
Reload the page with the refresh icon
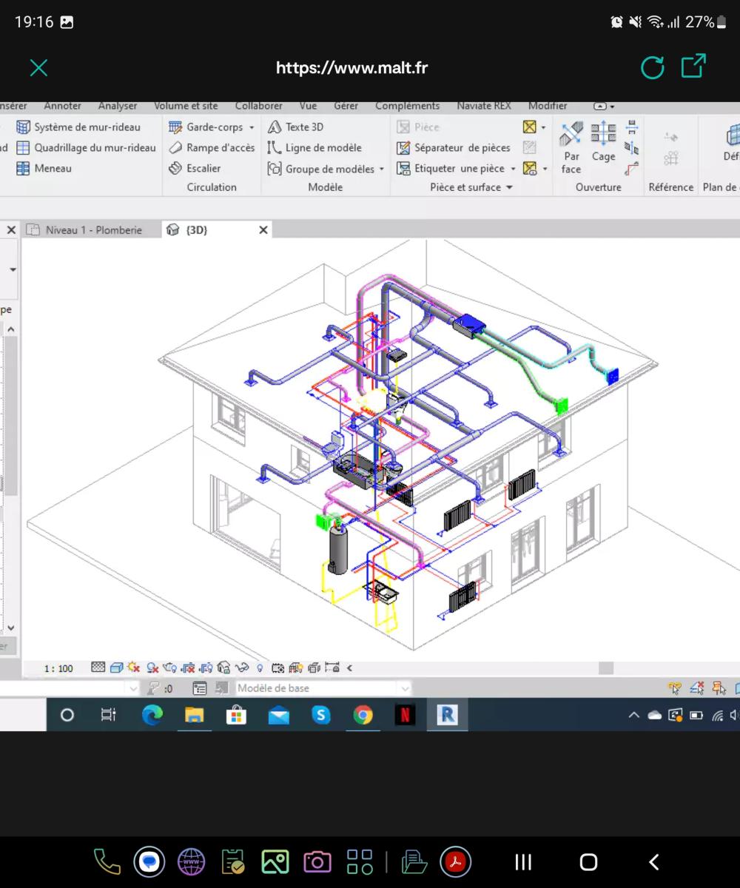tap(652, 68)
